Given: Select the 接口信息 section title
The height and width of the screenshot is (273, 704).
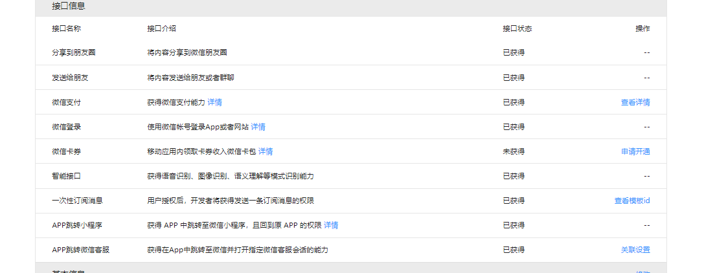Looking at the screenshot, I should pyautogui.click(x=69, y=6).
